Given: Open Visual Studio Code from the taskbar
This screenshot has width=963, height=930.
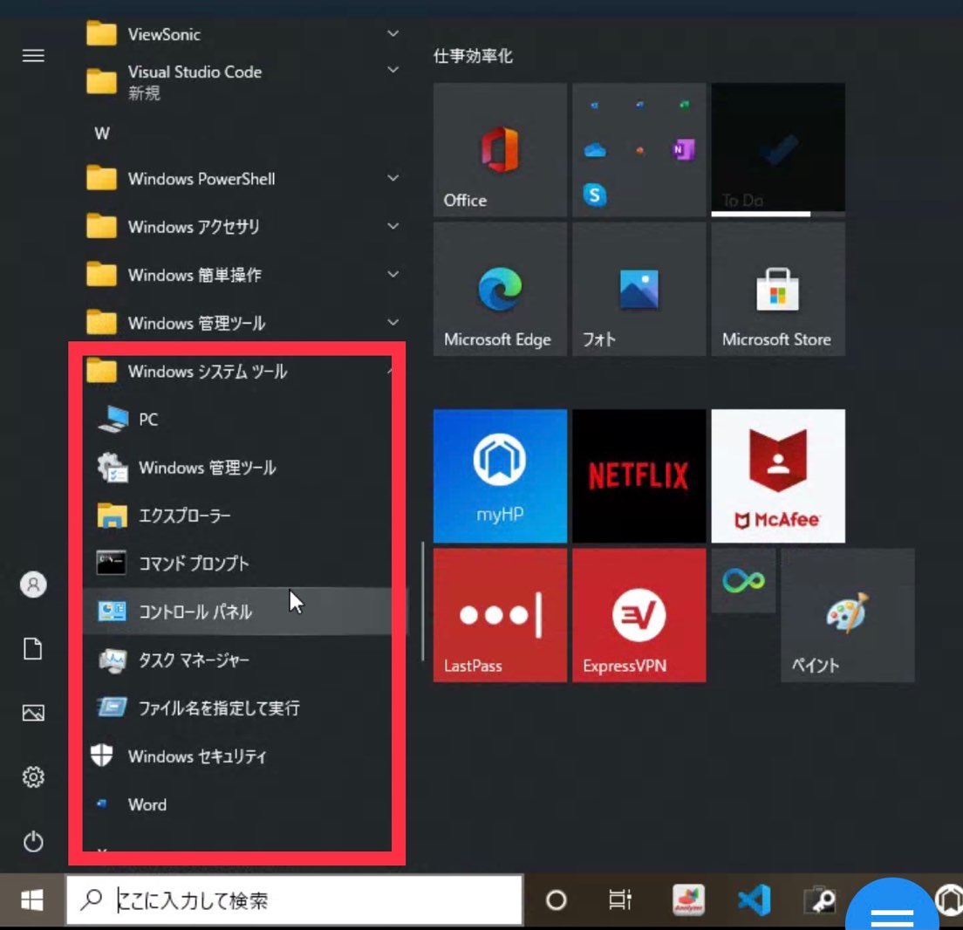Looking at the screenshot, I should coord(755,900).
